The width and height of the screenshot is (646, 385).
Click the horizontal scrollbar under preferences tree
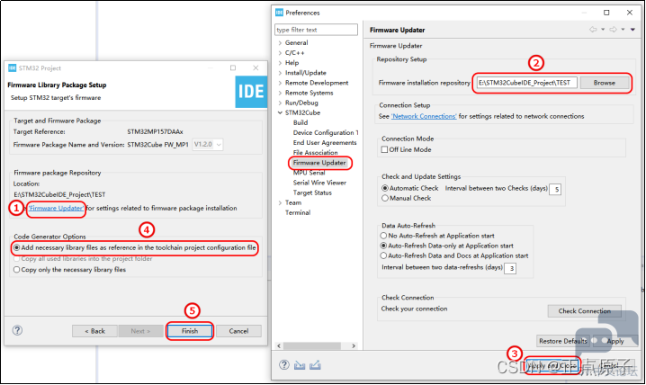point(312,346)
